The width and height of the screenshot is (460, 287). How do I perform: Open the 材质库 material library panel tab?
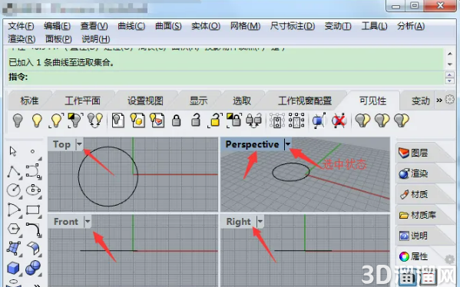424,215
